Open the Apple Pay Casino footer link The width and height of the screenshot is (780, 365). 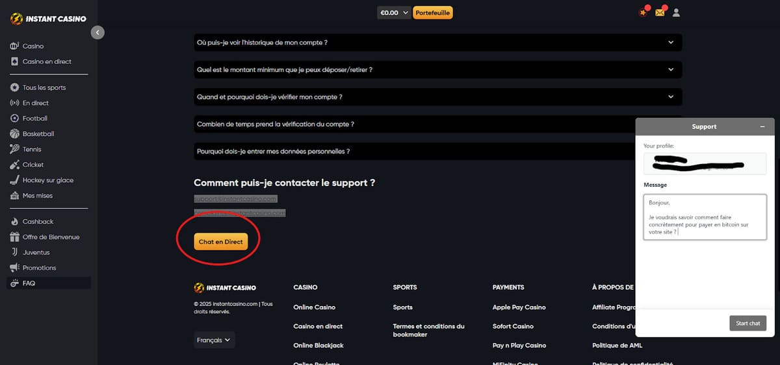tap(519, 307)
